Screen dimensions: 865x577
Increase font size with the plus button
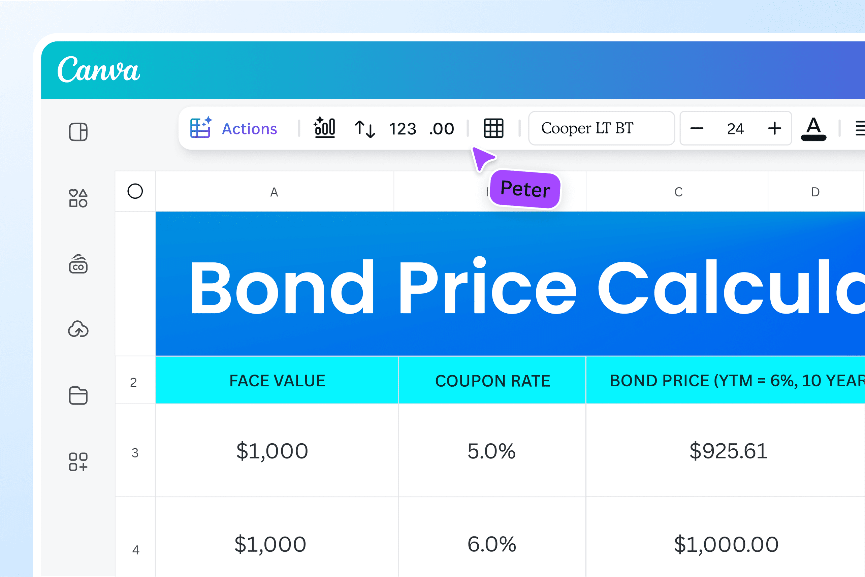(x=774, y=128)
